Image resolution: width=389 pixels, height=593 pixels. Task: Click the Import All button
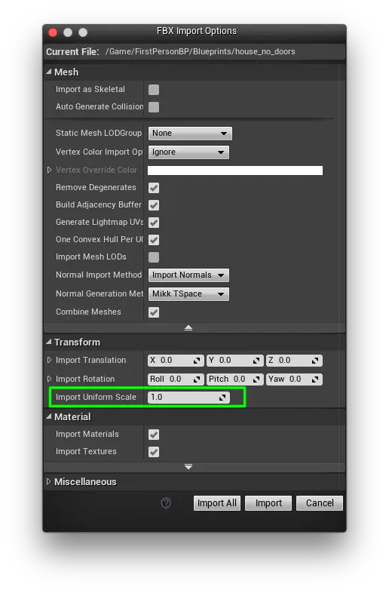[x=216, y=503]
